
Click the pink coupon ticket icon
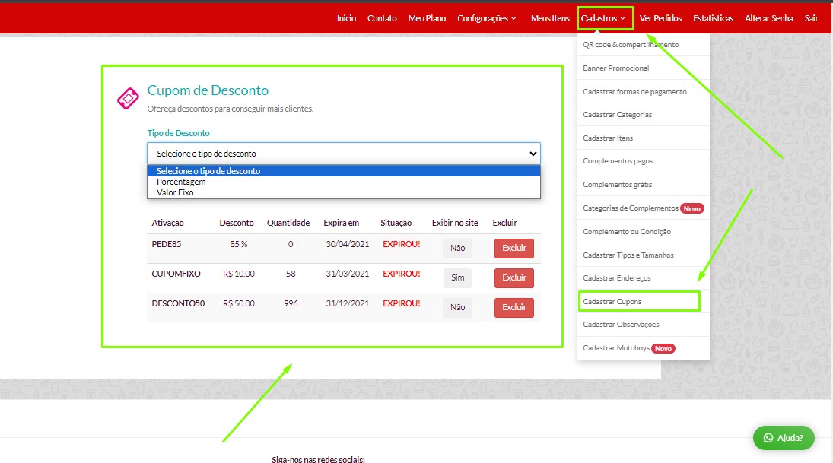[x=127, y=99]
